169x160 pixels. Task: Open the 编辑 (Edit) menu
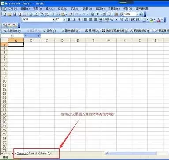tap(25, 9)
